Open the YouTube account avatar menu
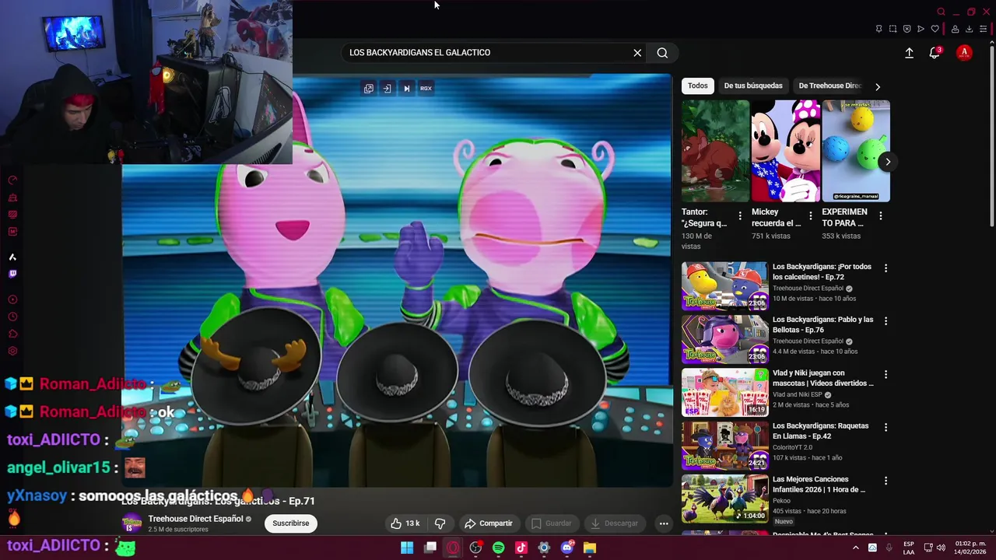The width and height of the screenshot is (996, 560). pyautogui.click(x=964, y=53)
